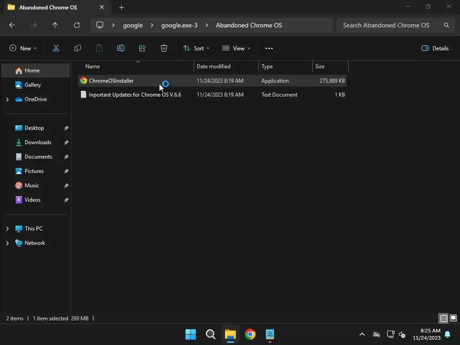Expand the OneDrive tree node
The height and width of the screenshot is (345, 460).
click(x=7, y=99)
